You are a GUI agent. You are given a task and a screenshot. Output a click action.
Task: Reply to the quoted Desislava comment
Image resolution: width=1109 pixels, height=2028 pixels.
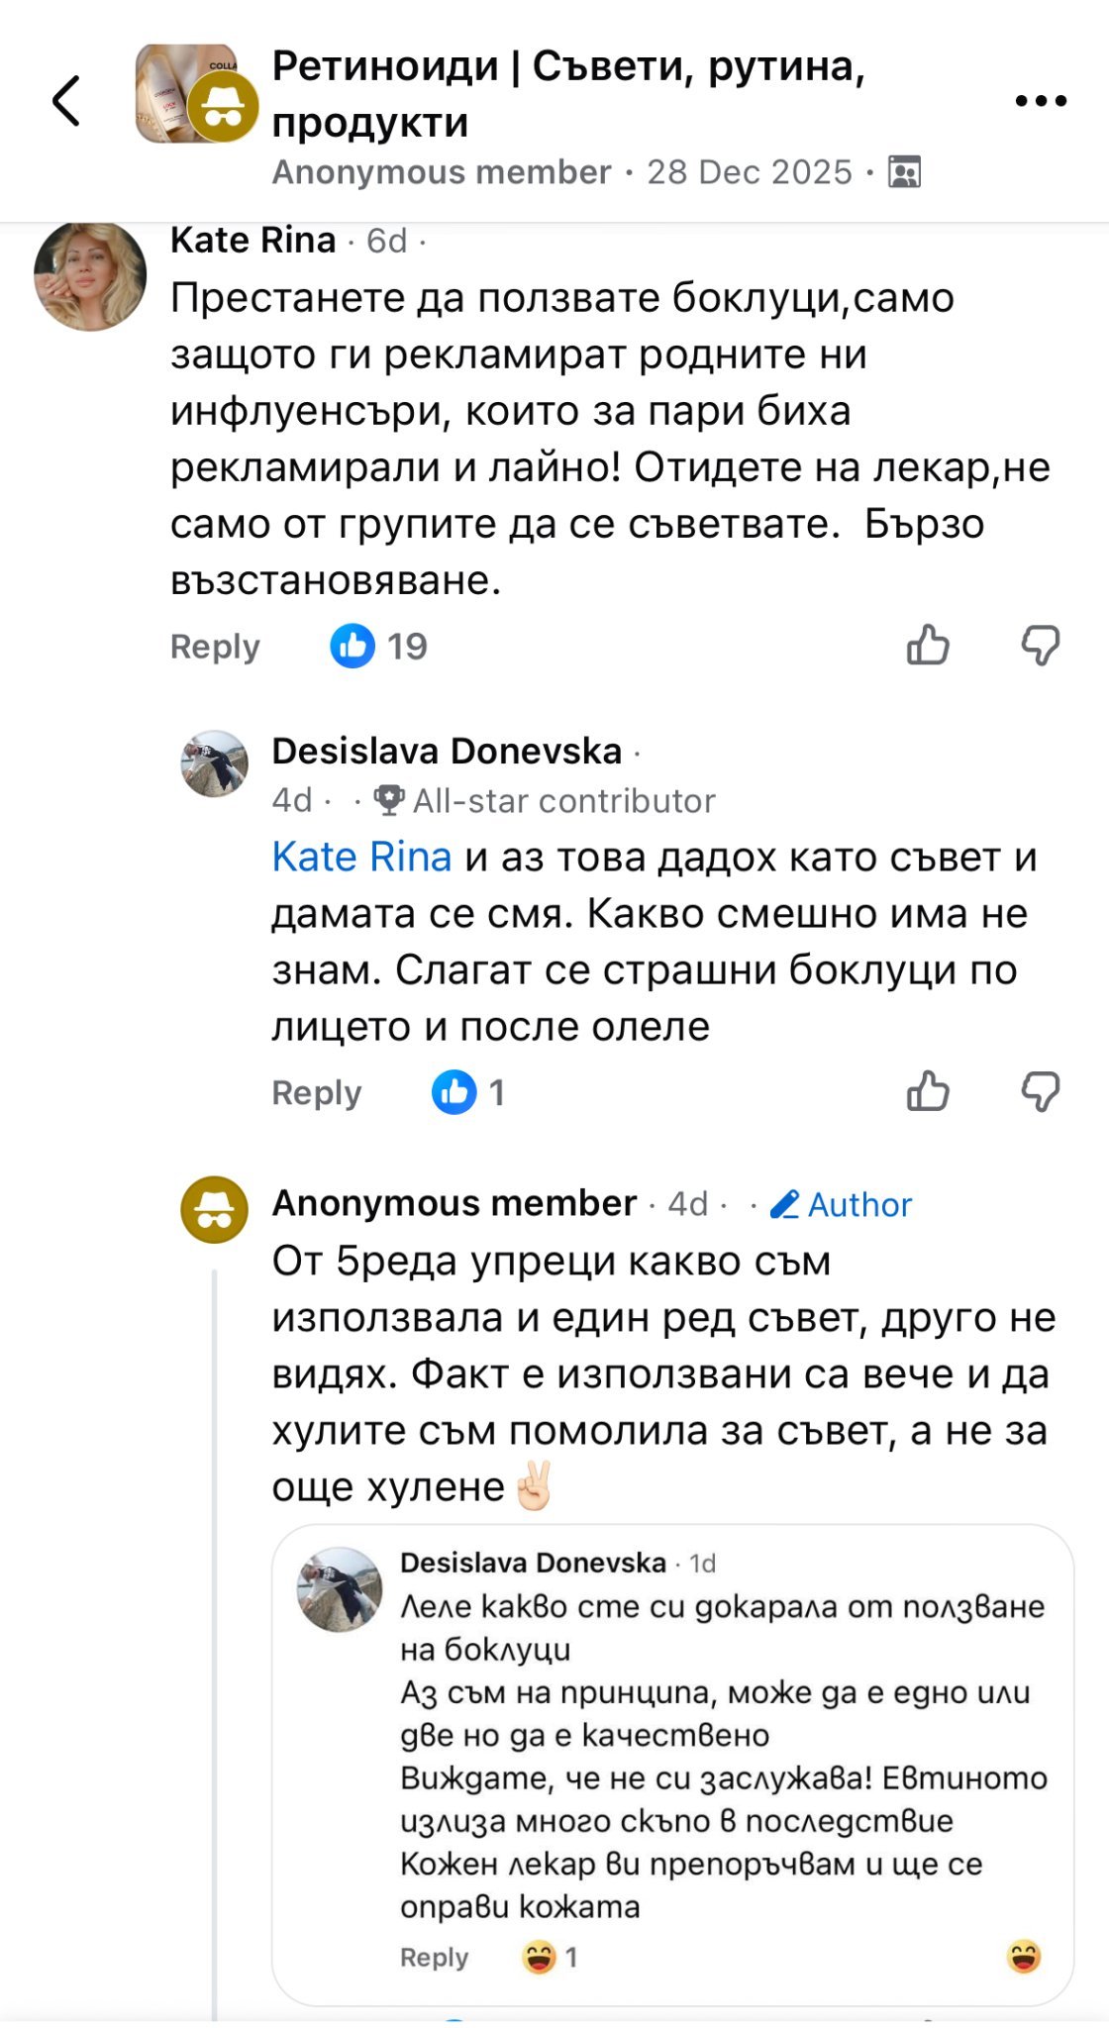point(434,1958)
